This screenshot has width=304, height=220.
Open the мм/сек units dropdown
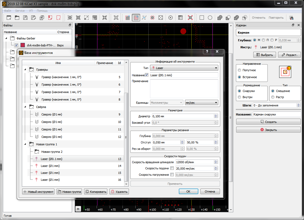click(202, 103)
